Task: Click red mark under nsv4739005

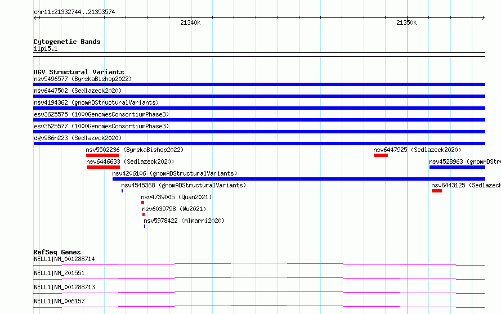Action: (142, 203)
